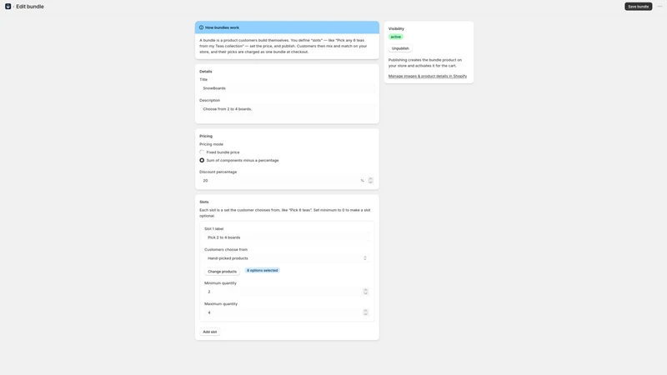Adjust the Minimum quantity stepper arrows
The image size is (667, 375).
point(365,292)
